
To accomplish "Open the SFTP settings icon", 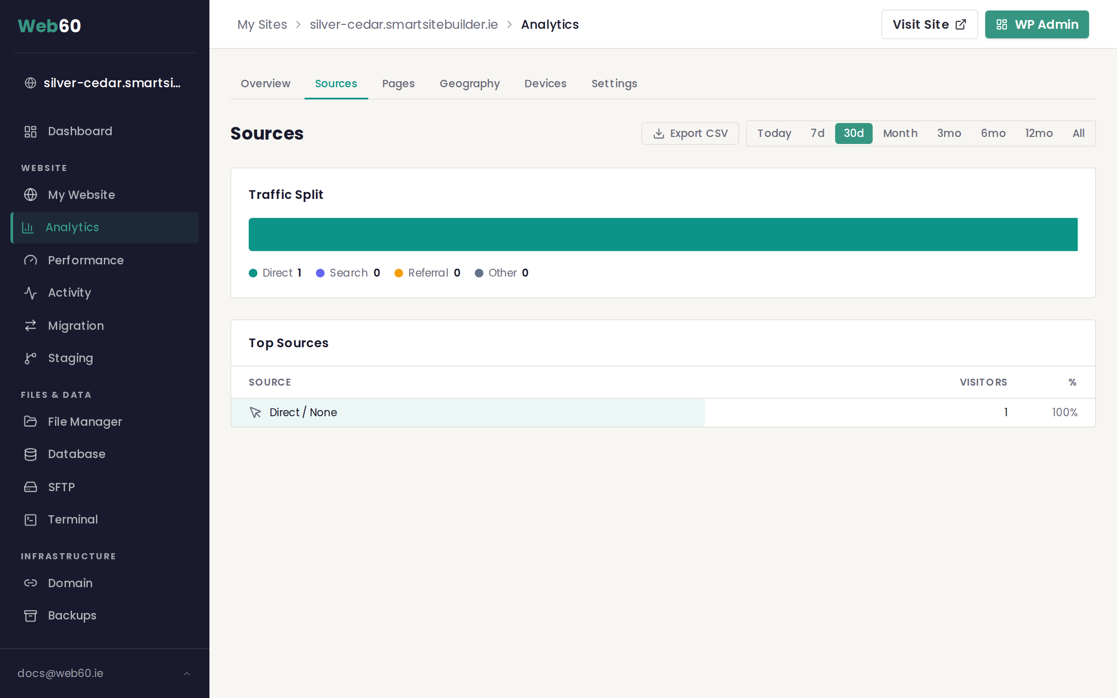I will tap(31, 486).
